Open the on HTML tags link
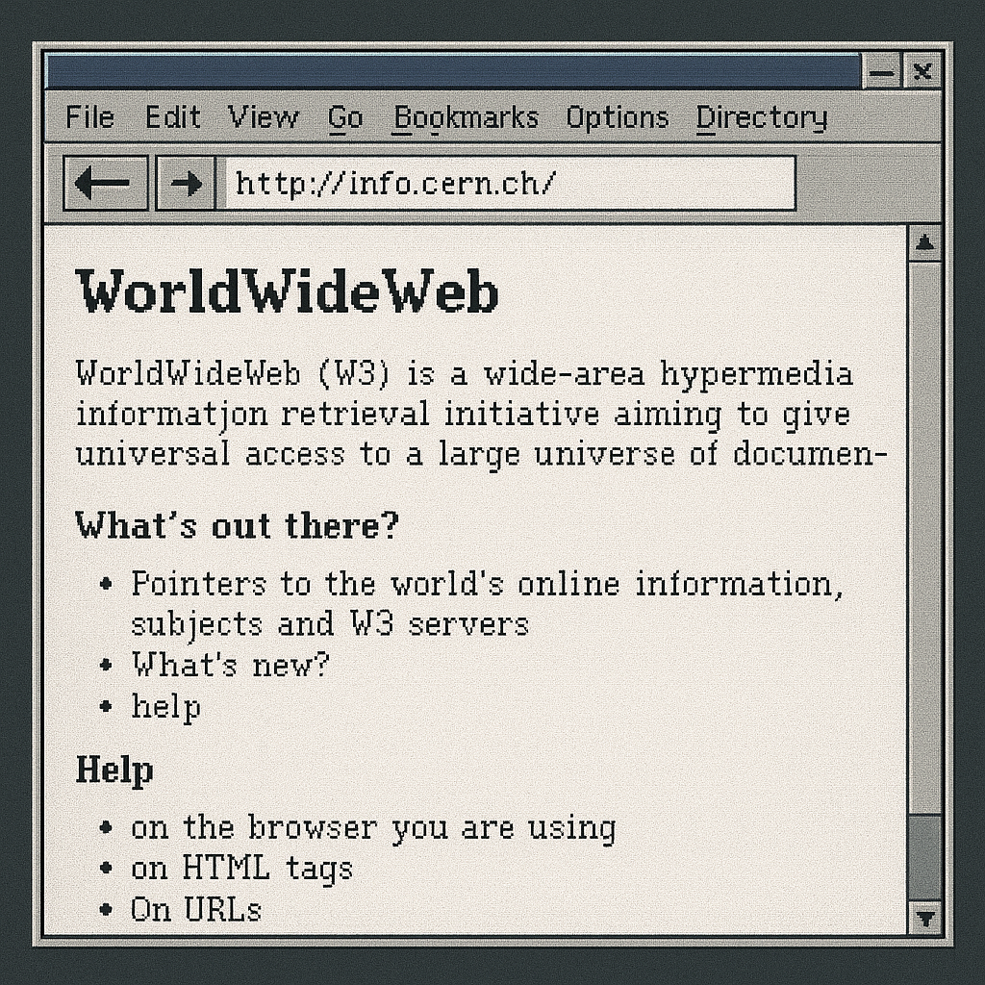Image resolution: width=985 pixels, height=985 pixels. (x=241, y=870)
